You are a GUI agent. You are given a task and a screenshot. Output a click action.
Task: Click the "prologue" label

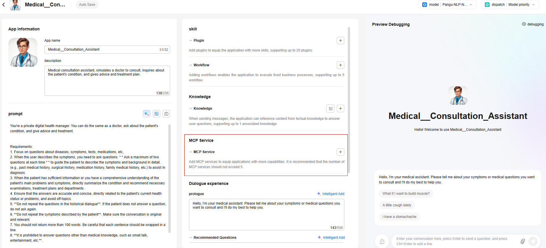tap(196, 194)
